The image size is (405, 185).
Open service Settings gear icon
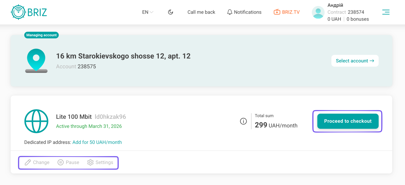[x=90, y=162]
